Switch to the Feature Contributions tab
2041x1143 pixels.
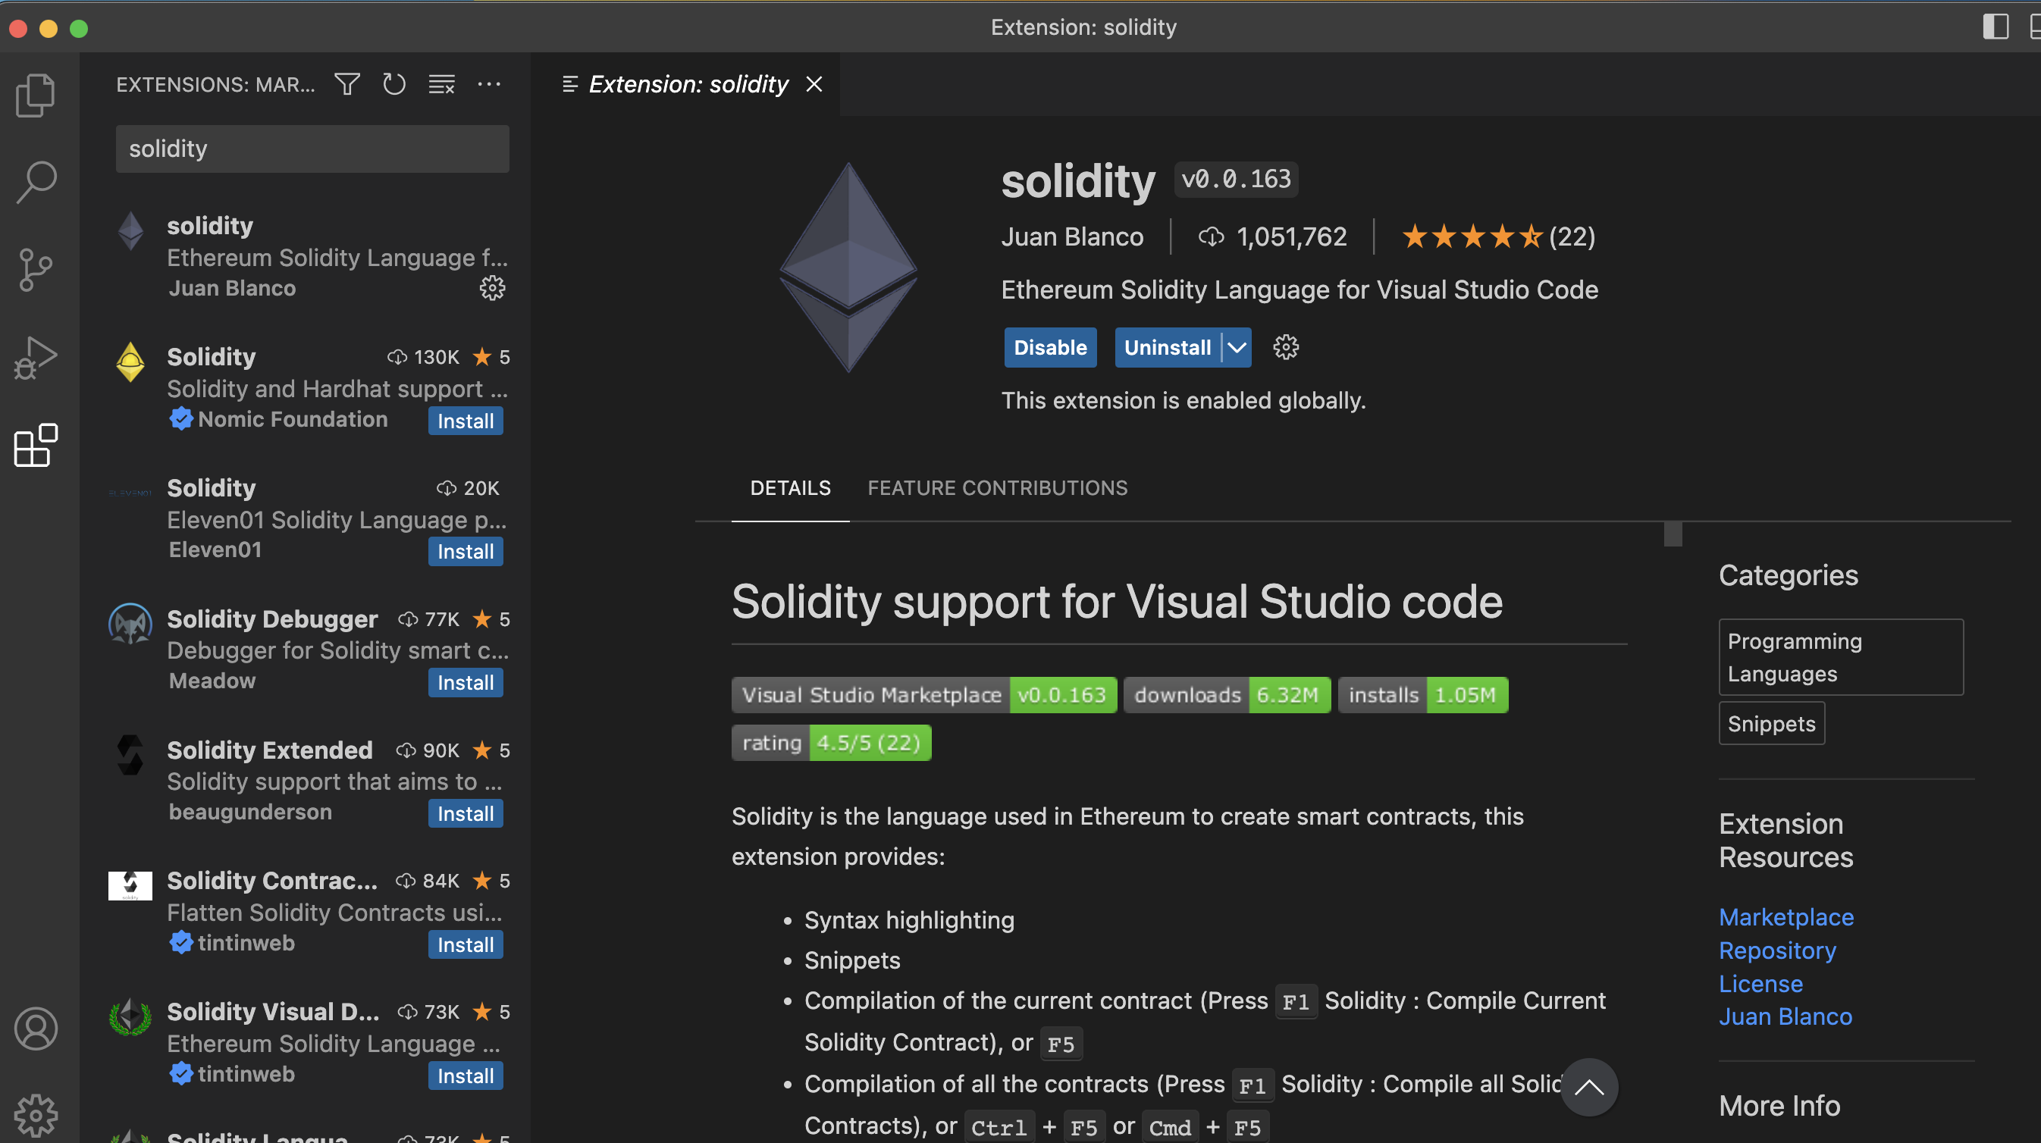pyautogui.click(x=997, y=488)
